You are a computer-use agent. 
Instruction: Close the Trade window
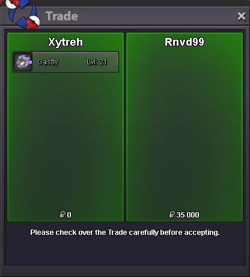(241, 16)
